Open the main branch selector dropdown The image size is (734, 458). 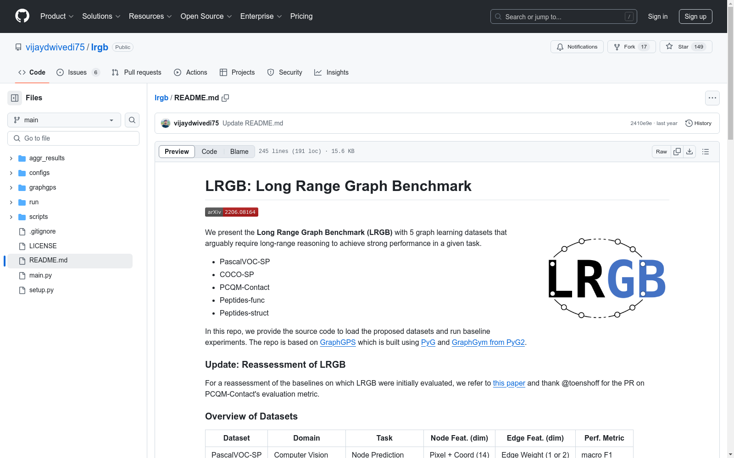pos(63,120)
